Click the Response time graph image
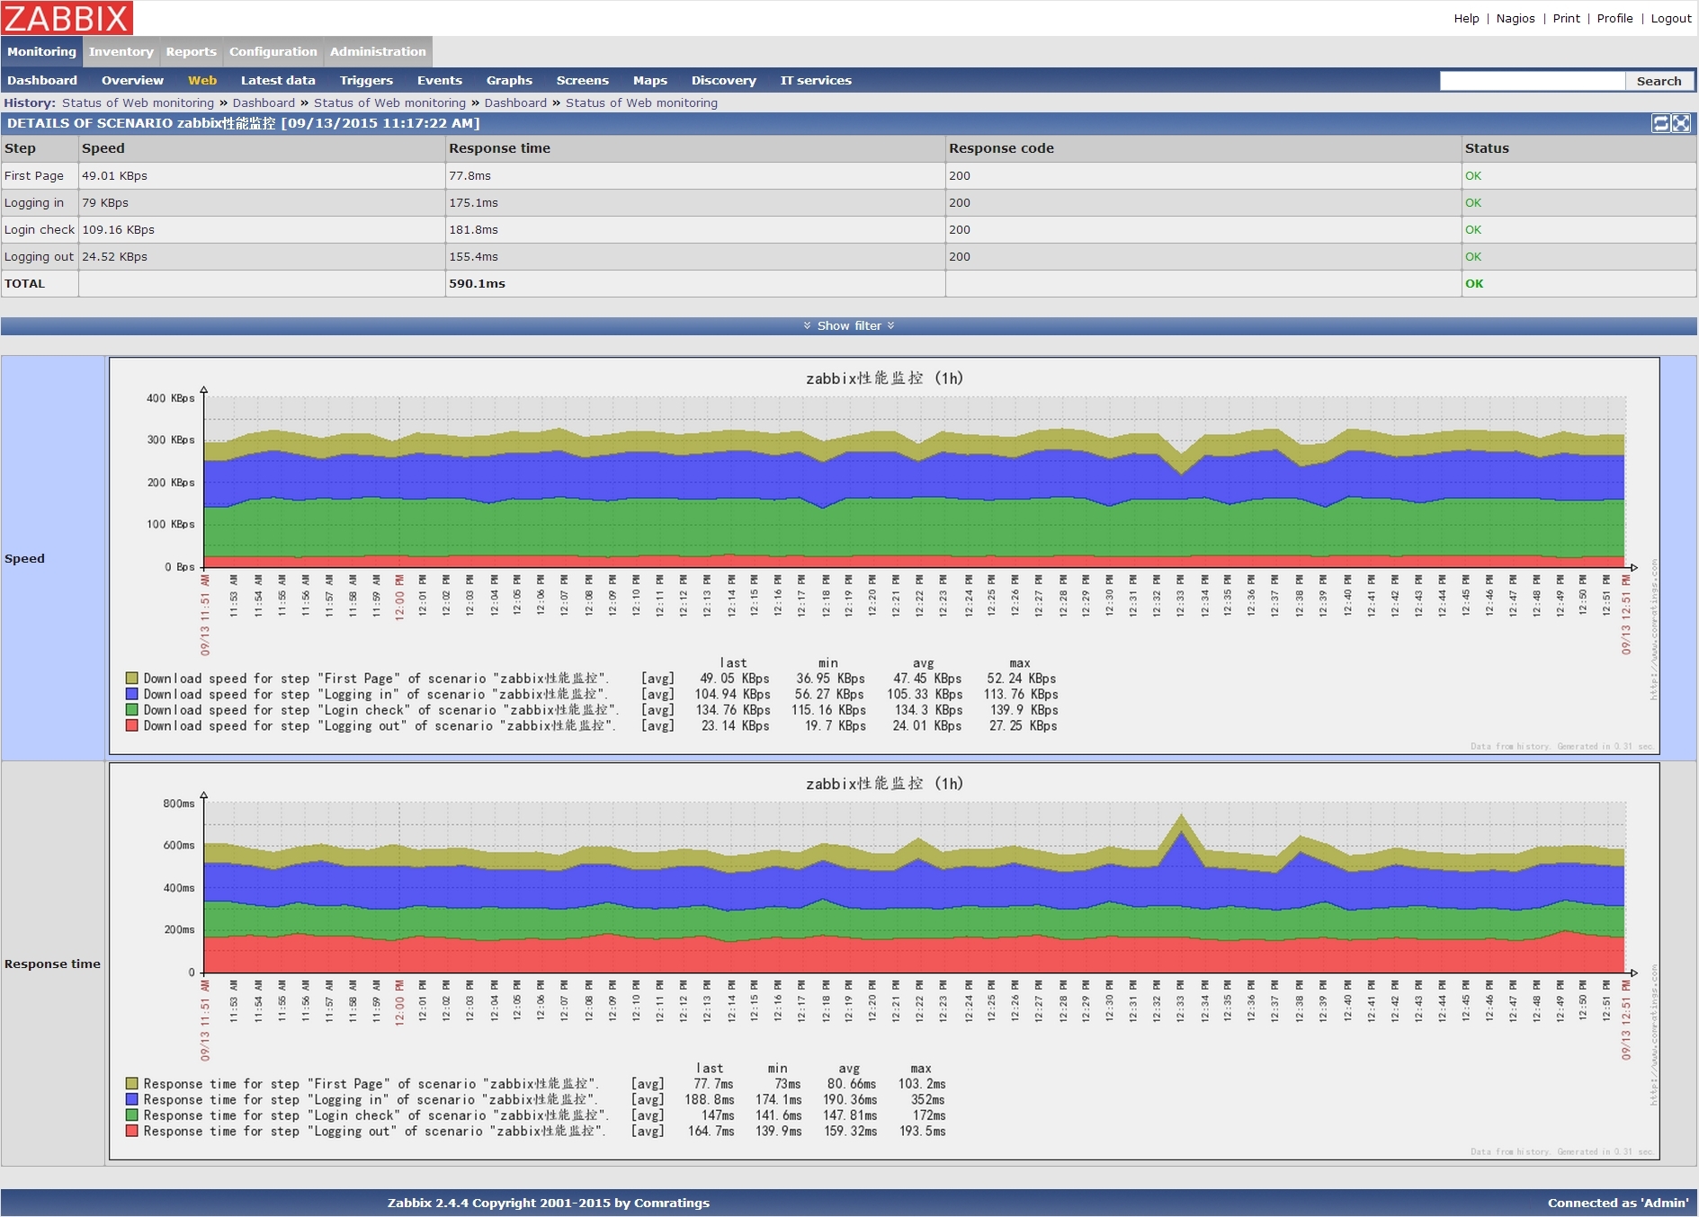Screen dimensions: 1699x1217 [884, 961]
